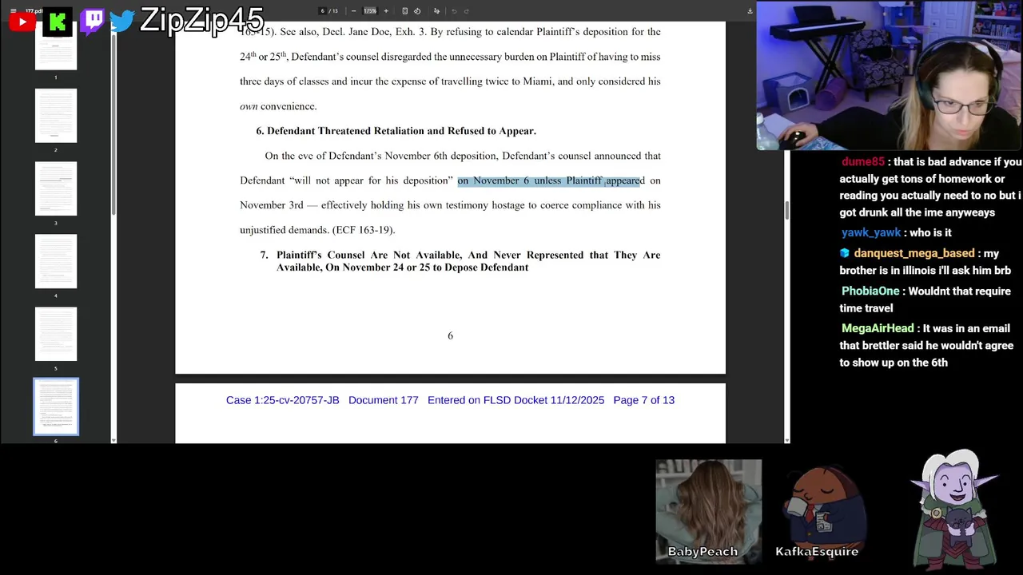Select page 4 thumbnail

tap(56, 261)
